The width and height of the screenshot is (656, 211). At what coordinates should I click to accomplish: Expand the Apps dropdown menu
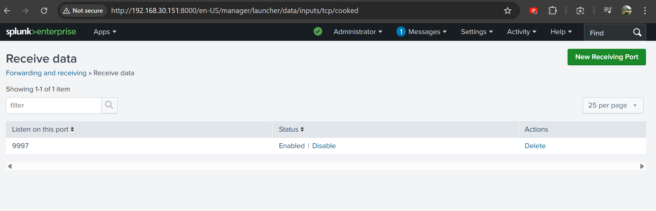coord(105,32)
